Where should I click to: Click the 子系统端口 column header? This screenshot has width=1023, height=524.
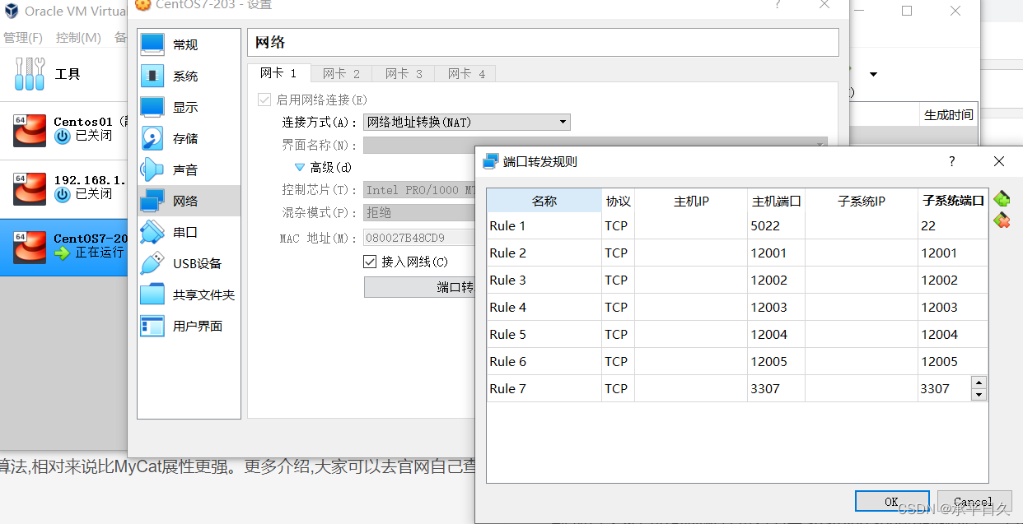(x=953, y=201)
